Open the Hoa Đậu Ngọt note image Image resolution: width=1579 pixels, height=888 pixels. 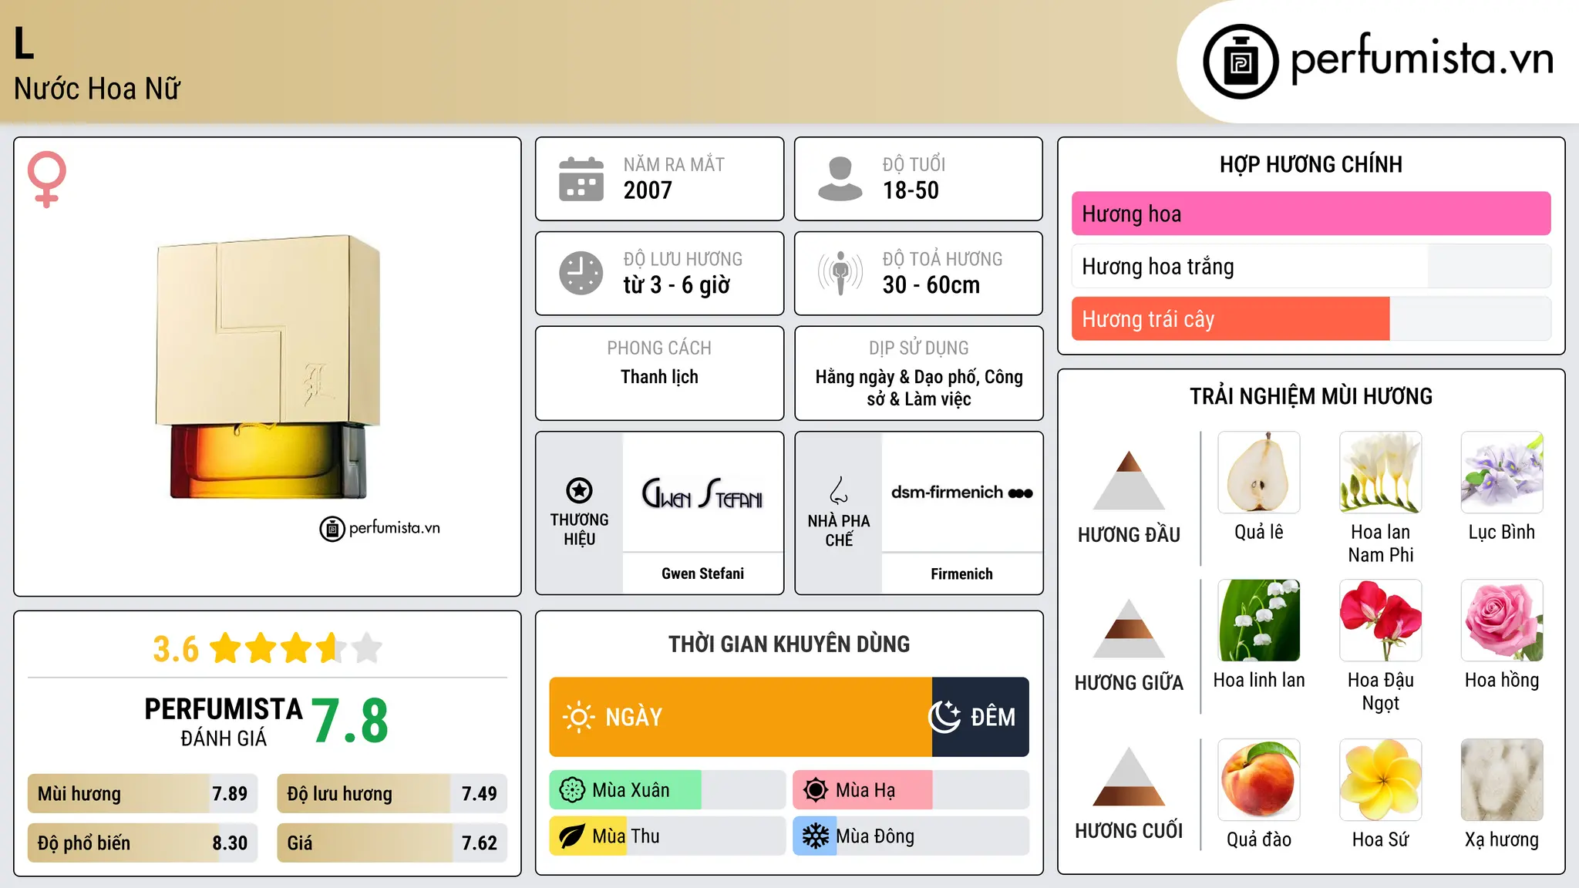(x=1381, y=621)
